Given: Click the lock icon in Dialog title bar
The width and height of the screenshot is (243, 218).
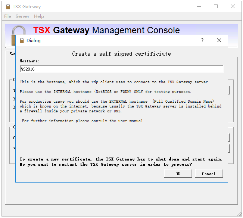Looking at the screenshot, I should [22, 41].
